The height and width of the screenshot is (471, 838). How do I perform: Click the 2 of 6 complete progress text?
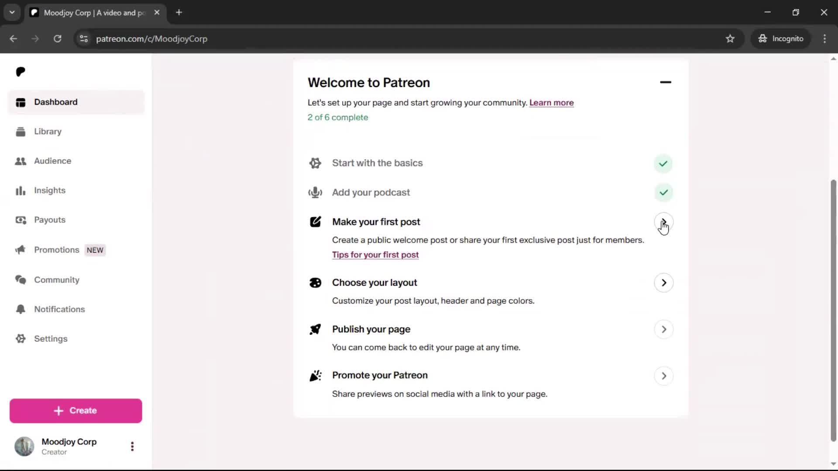pos(338,117)
